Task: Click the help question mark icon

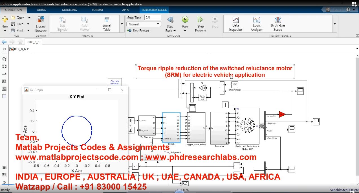Action: pyautogui.click(x=349, y=10)
